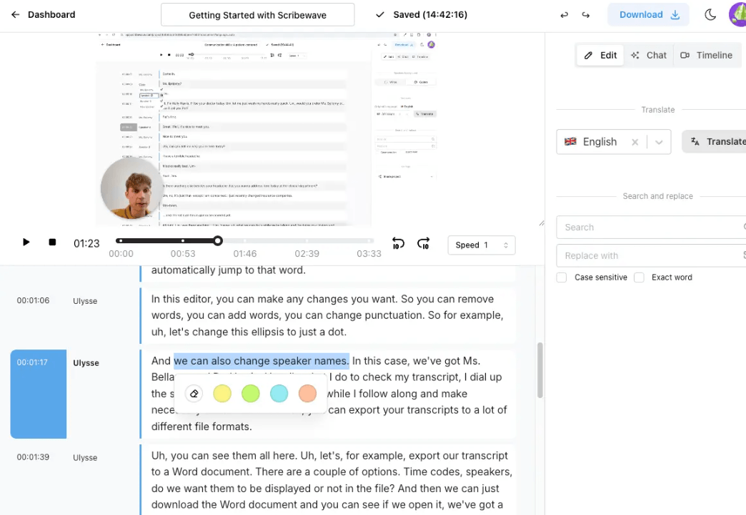The width and height of the screenshot is (746, 515).
Task: Click the 00:01:39 timestamp
Action: (x=34, y=457)
